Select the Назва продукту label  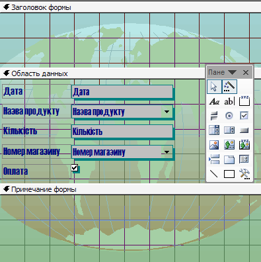click(36, 111)
